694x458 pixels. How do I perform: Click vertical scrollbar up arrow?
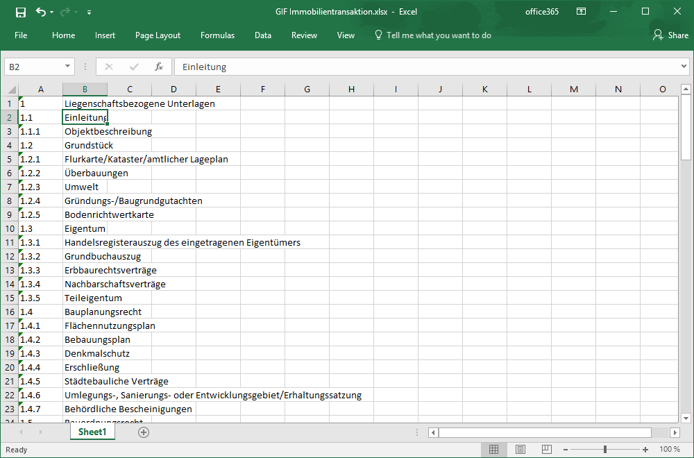[x=686, y=89]
